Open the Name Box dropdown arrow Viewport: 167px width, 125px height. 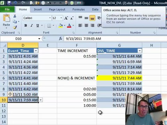(x=39, y=39)
